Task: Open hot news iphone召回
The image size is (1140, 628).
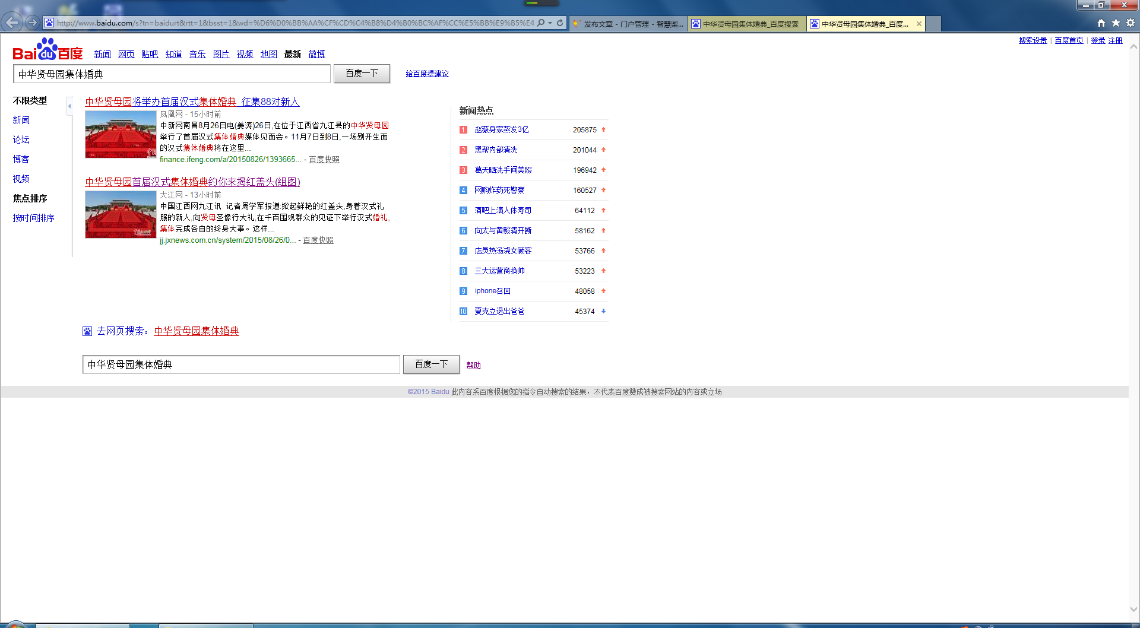Action: tap(492, 291)
